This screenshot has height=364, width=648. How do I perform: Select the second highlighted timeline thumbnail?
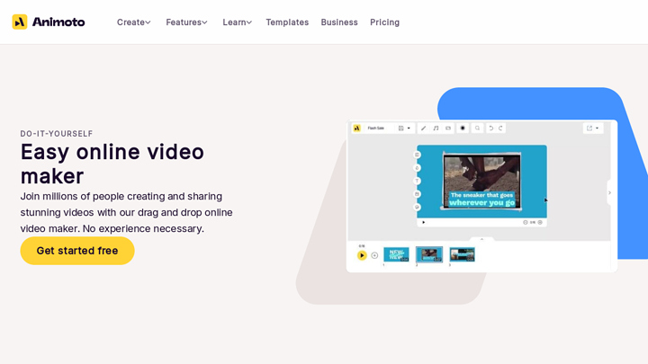(429, 254)
